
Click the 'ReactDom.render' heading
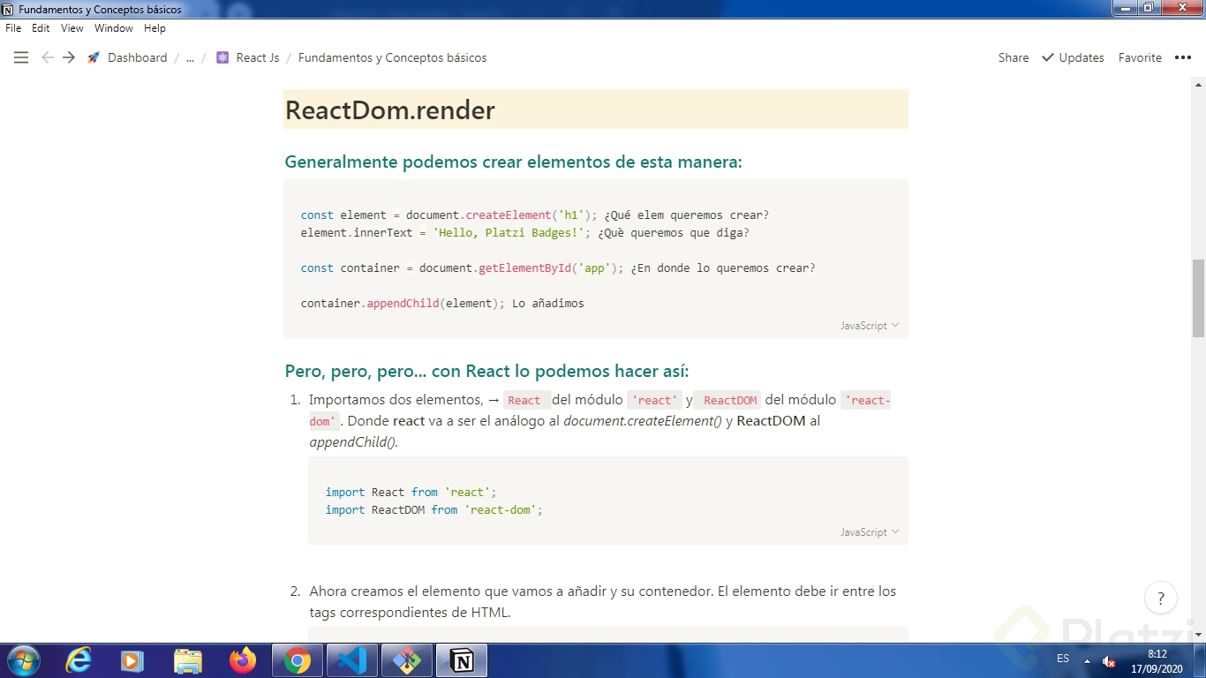(390, 110)
